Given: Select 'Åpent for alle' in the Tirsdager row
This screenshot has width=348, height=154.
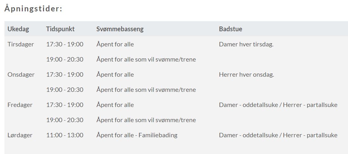Looking at the screenshot, I should tap(115, 44).
